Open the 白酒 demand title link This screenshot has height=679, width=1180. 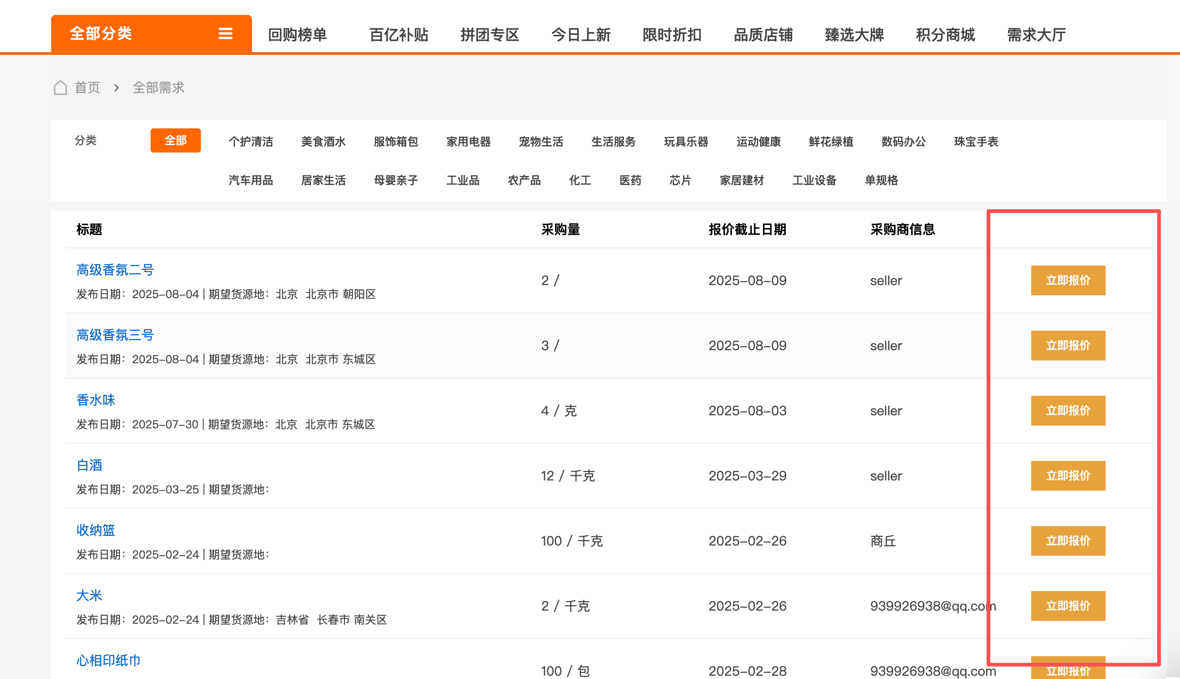(89, 465)
